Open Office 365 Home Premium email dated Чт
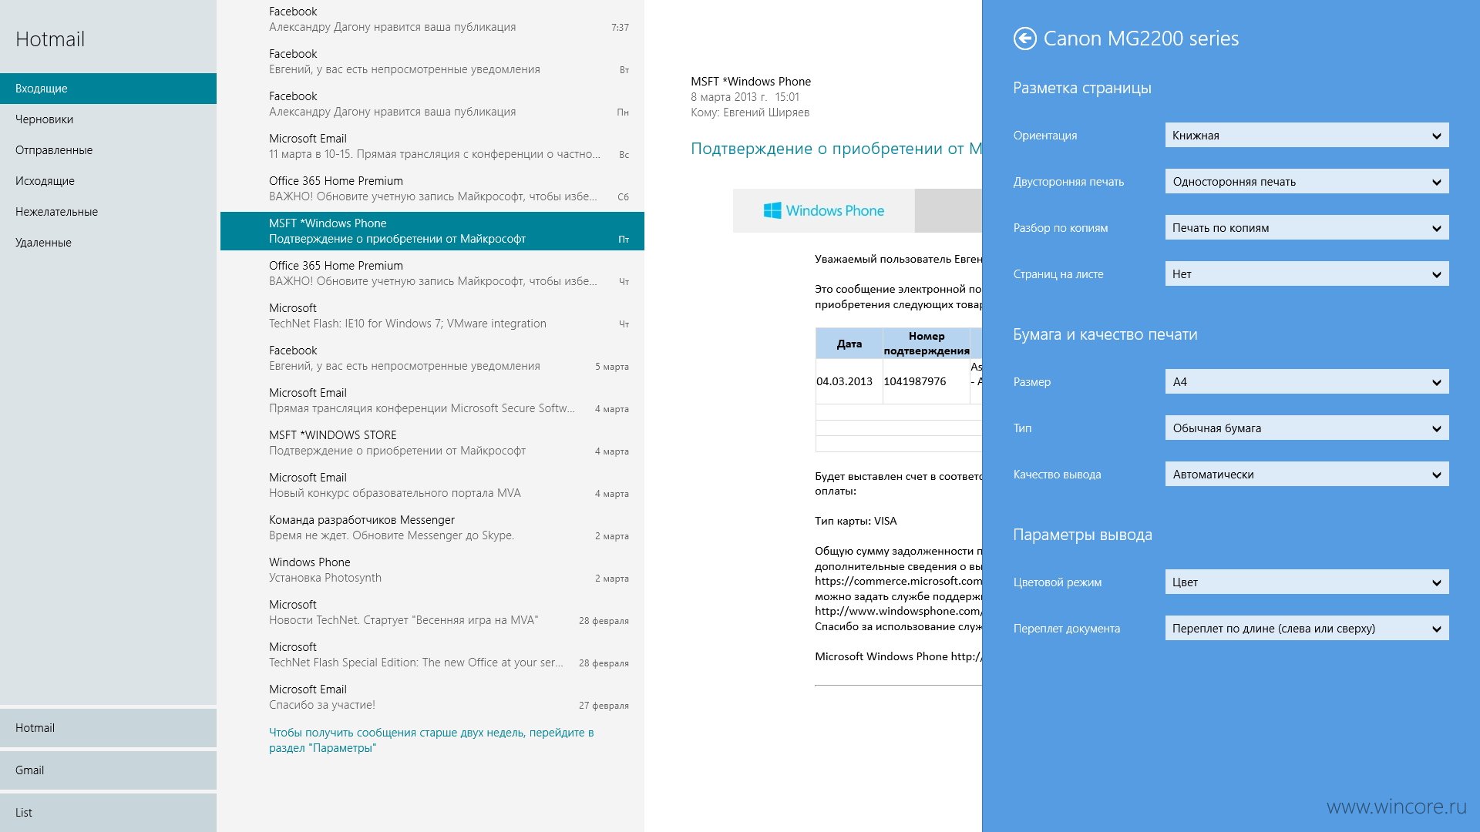The image size is (1480, 832). click(x=432, y=273)
